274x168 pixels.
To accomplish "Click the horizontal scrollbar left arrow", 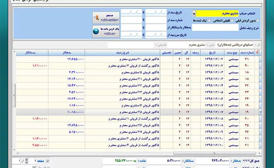I will click(18, 153).
